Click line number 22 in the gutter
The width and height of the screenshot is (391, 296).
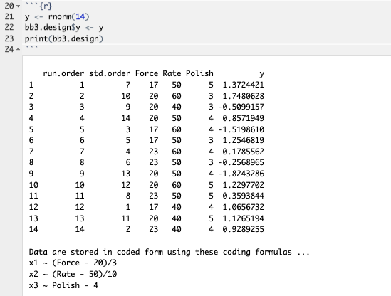(x=9, y=28)
